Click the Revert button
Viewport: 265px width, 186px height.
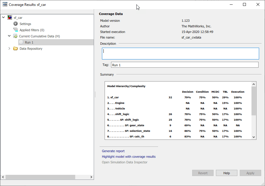coord(203,173)
